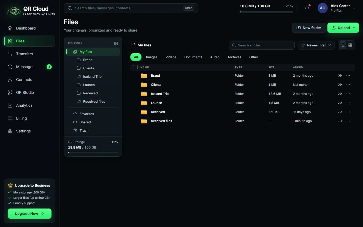363x227 pixels.
Task: Open Iceland Trip folder icon in file list
Action: [x=144, y=94]
